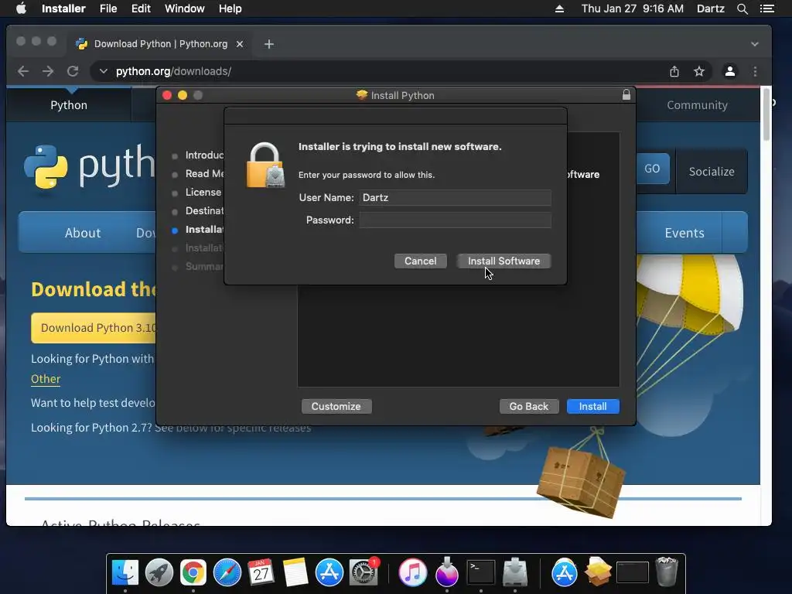Open Google Chrome from the dock
The image size is (792, 594).
click(193, 572)
